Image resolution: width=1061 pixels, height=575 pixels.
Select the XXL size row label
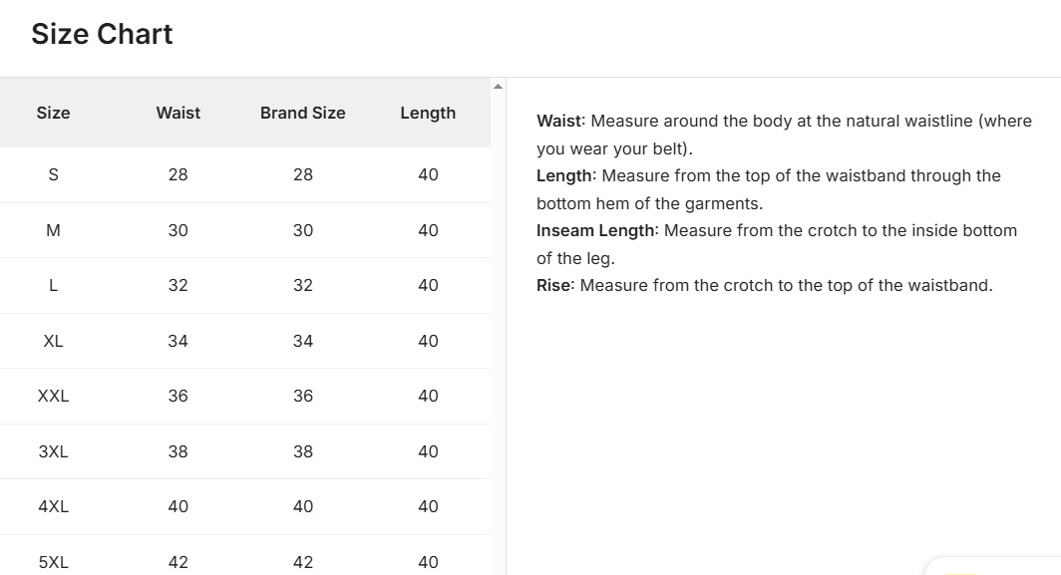tap(53, 396)
